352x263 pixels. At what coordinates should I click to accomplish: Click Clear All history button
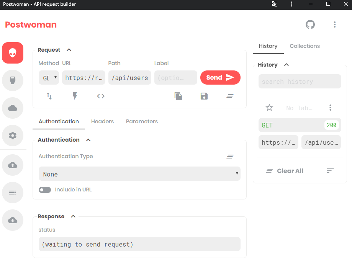[285, 171]
